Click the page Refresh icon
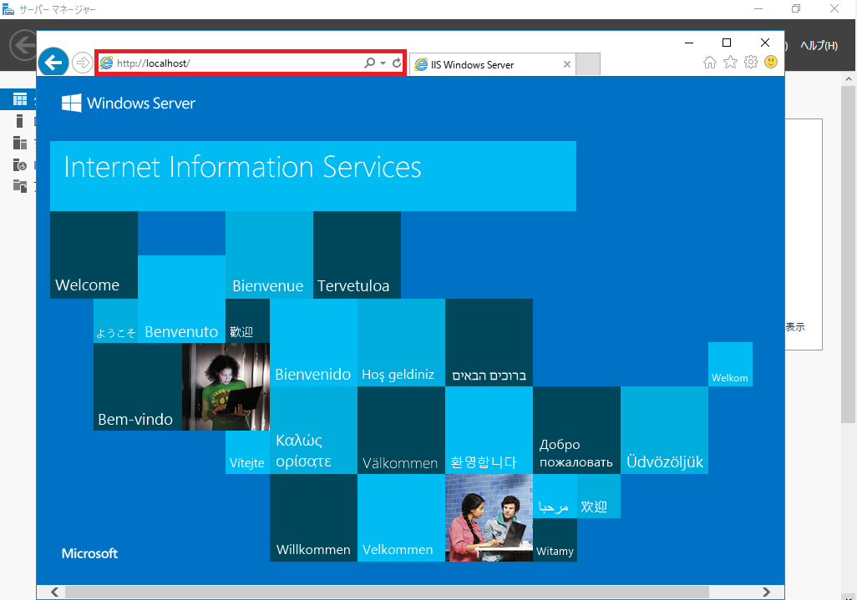The image size is (857, 600). click(x=397, y=63)
